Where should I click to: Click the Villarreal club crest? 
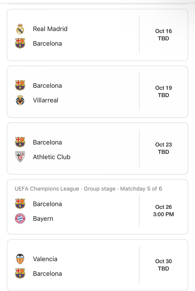20,100
